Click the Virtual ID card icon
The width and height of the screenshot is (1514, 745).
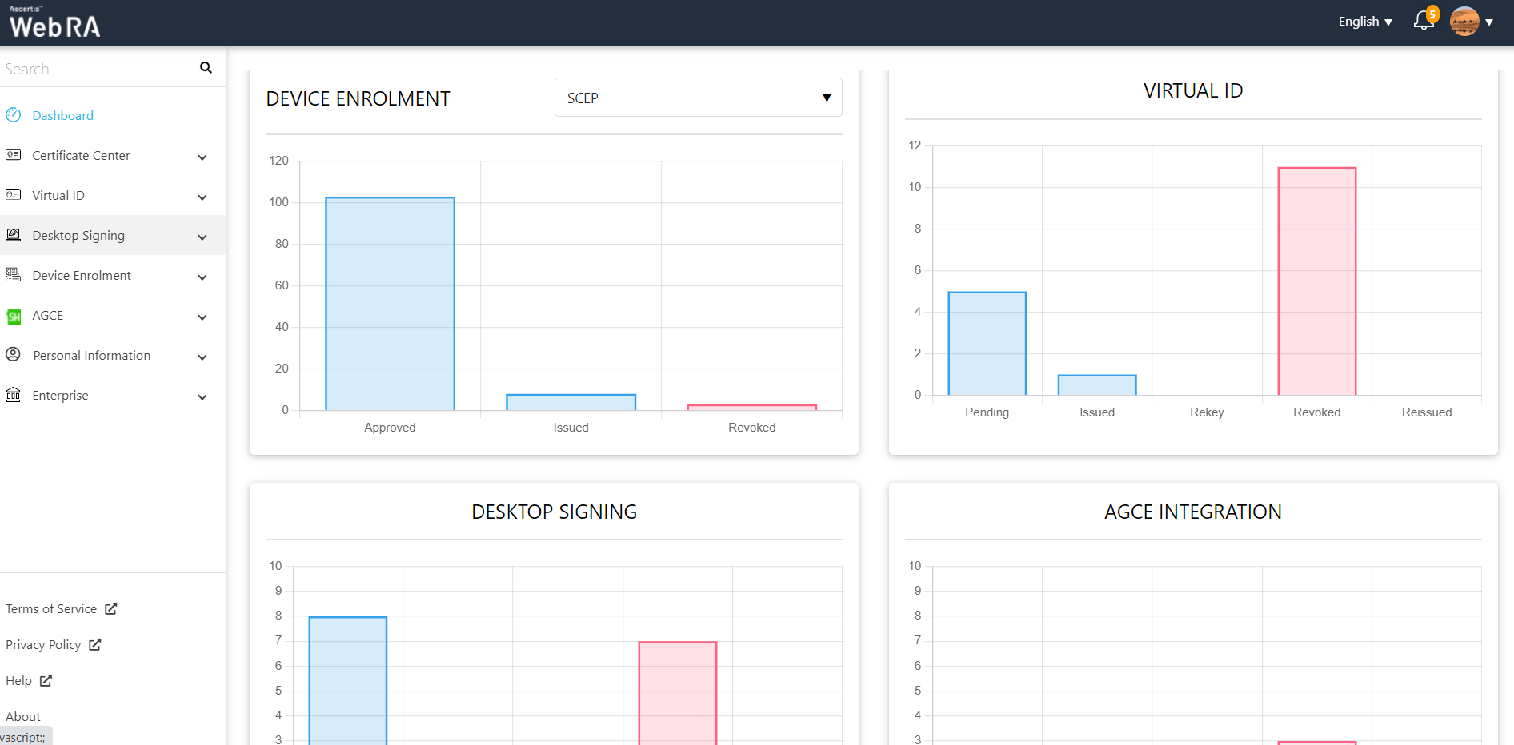(14, 195)
